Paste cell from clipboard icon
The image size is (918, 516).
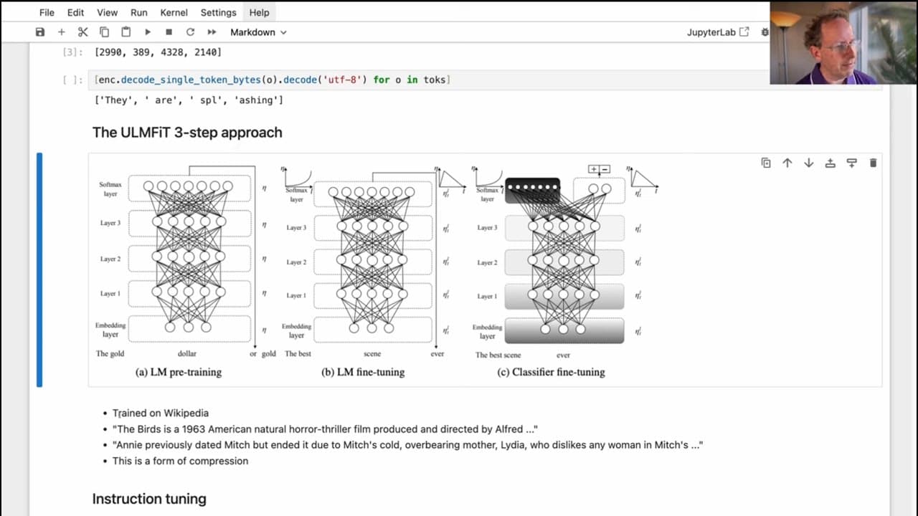tap(126, 32)
